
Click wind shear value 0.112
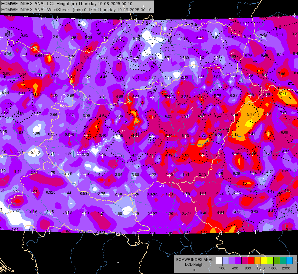(x=36, y=153)
